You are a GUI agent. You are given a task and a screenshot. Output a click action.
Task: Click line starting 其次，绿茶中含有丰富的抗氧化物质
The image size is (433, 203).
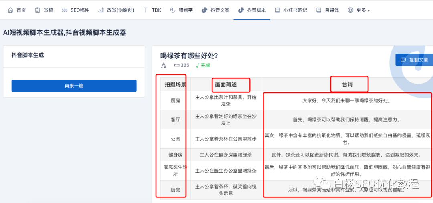click(347, 139)
